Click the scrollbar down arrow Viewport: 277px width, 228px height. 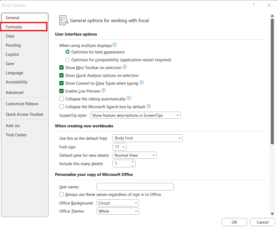[272, 214]
